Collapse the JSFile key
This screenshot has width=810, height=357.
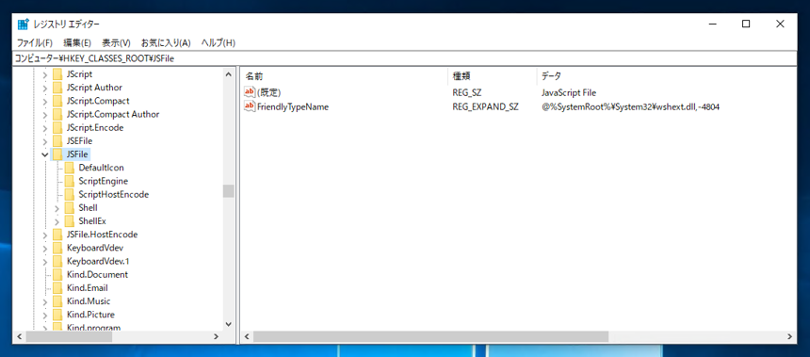[45, 154]
